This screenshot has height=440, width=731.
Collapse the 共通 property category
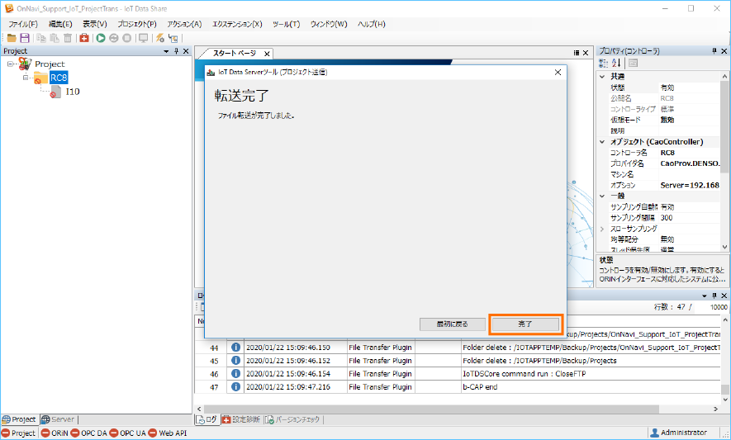tap(602, 76)
